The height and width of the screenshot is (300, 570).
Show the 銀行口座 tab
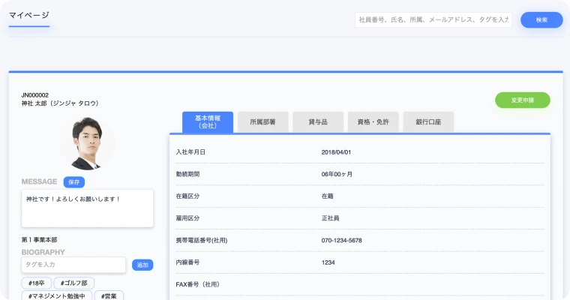pyautogui.click(x=428, y=122)
